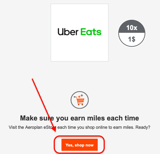Click the green Eats word in logo
This screenshot has height=154, width=160.
point(91,32)
